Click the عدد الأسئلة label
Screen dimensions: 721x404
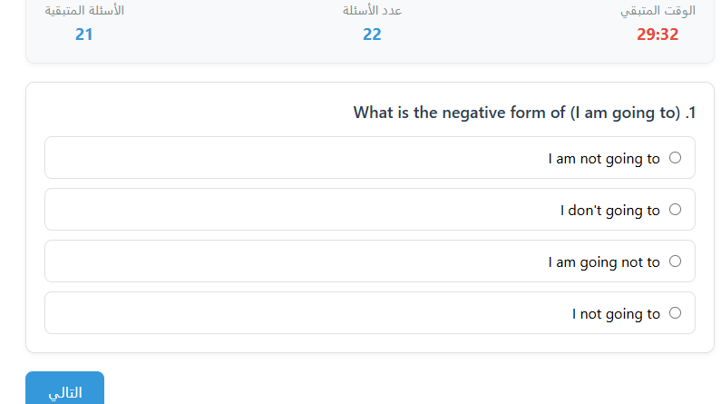[372, 11]
